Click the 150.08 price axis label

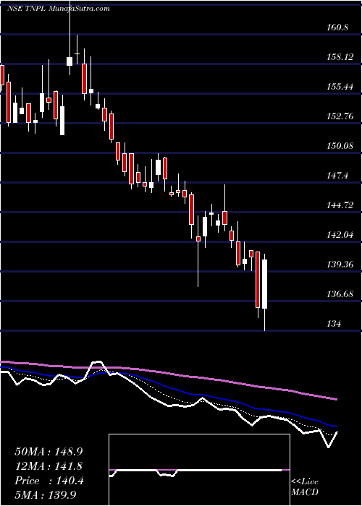(x=340, y=146)
